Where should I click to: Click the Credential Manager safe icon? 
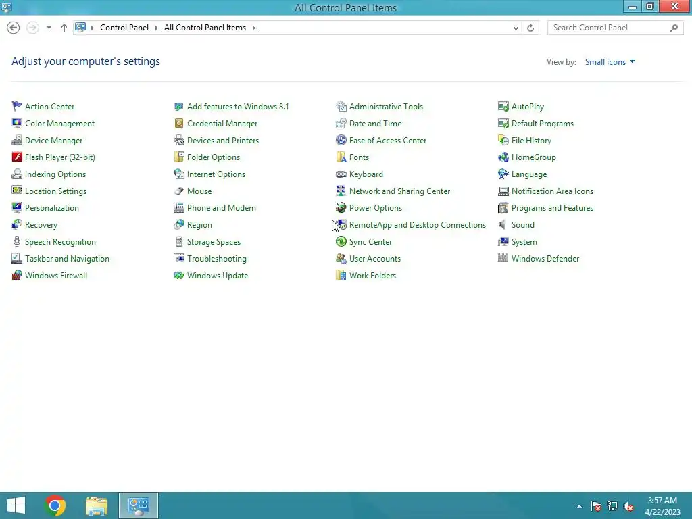178,123
